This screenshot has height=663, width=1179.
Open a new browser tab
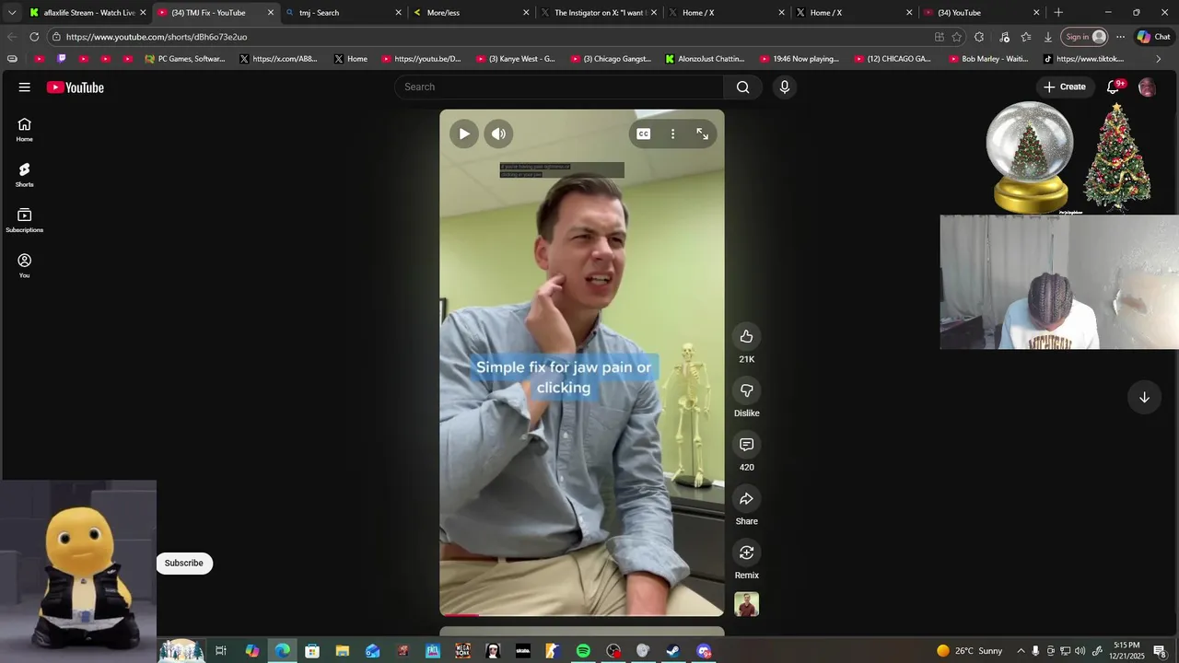coord(1058,13)
